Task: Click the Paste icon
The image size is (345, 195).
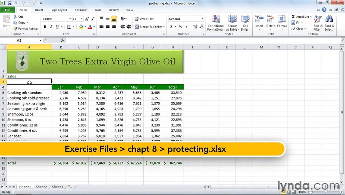Action: tap(6, 19)
